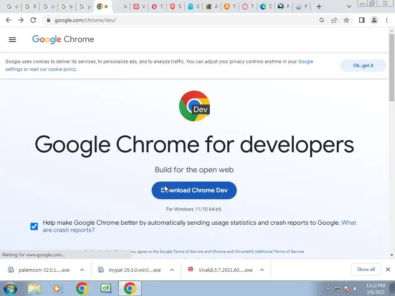The image size is (395, 296).
Task: Reload the current page
Action: [x=33, y=20]
